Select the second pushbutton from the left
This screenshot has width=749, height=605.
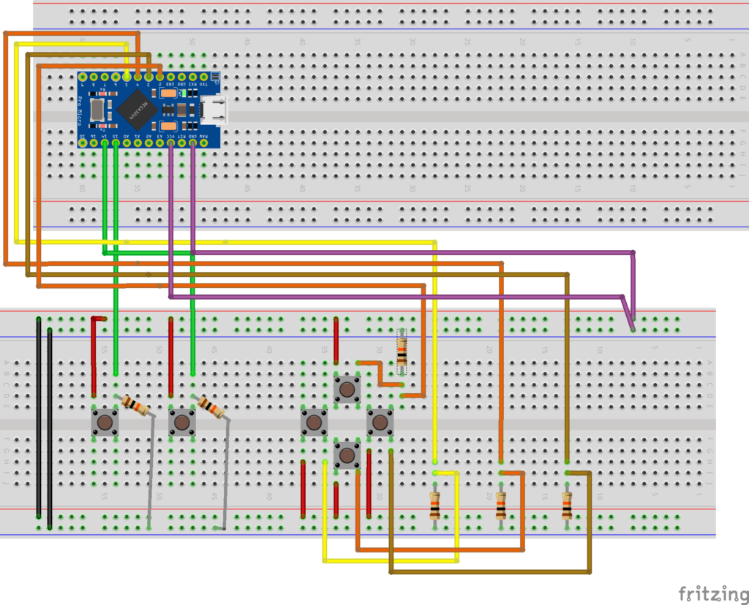(181, 422)
